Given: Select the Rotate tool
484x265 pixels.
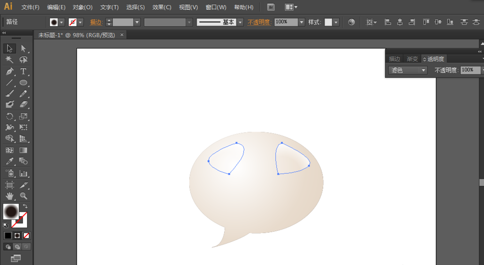Looking at the screenshot, I should [10, 117].
